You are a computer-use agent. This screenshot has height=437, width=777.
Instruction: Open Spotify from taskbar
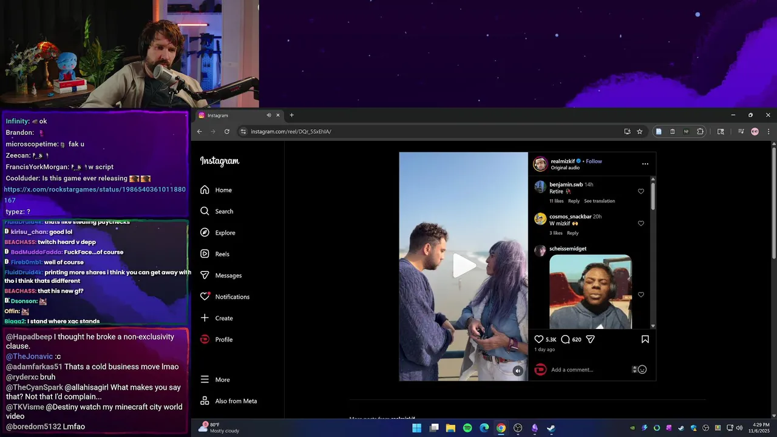click(467, 428)
